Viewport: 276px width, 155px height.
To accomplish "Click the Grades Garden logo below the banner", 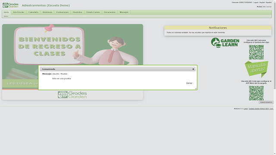I will click(72, 95).
